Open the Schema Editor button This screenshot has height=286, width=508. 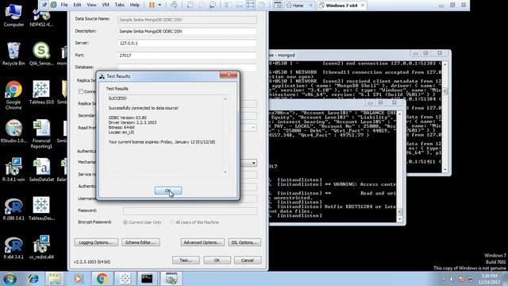click(140, 242)
